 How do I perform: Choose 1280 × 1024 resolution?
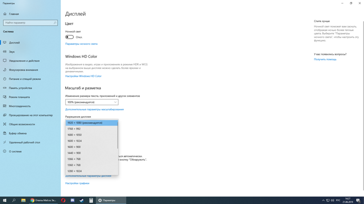(x=91, y=171)
